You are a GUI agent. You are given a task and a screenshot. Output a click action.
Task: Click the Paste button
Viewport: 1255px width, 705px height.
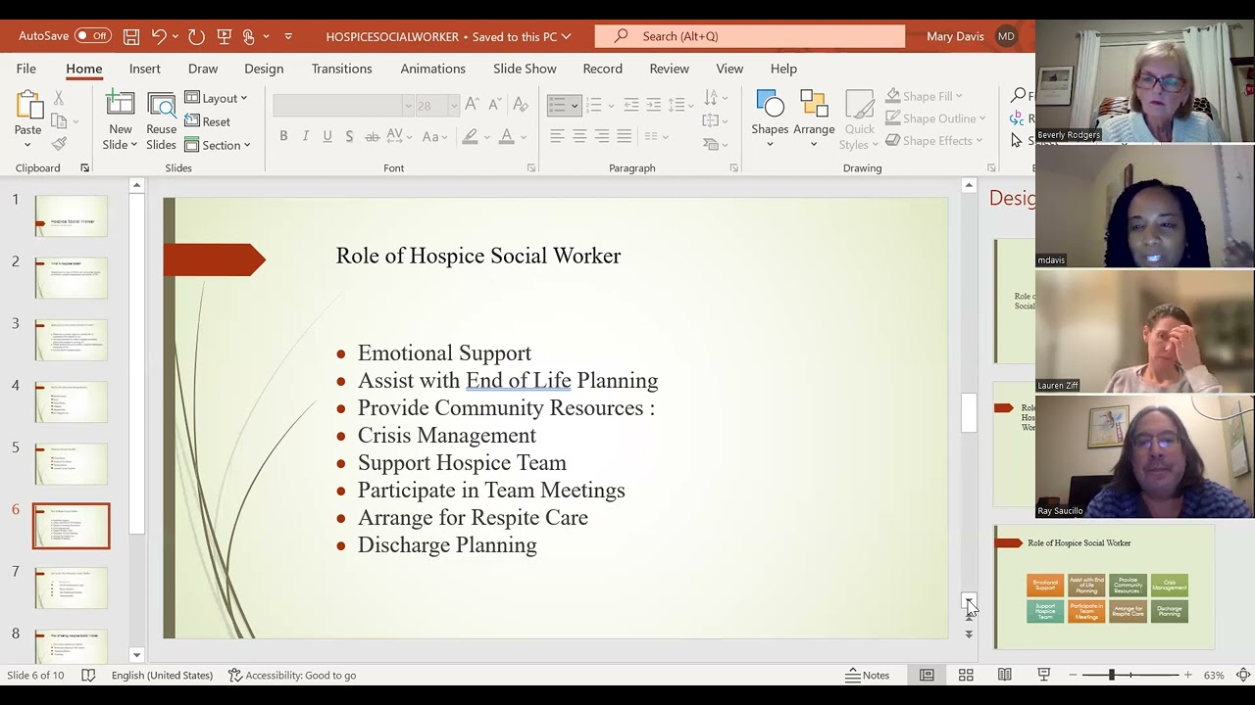click(x=27, y=119)
